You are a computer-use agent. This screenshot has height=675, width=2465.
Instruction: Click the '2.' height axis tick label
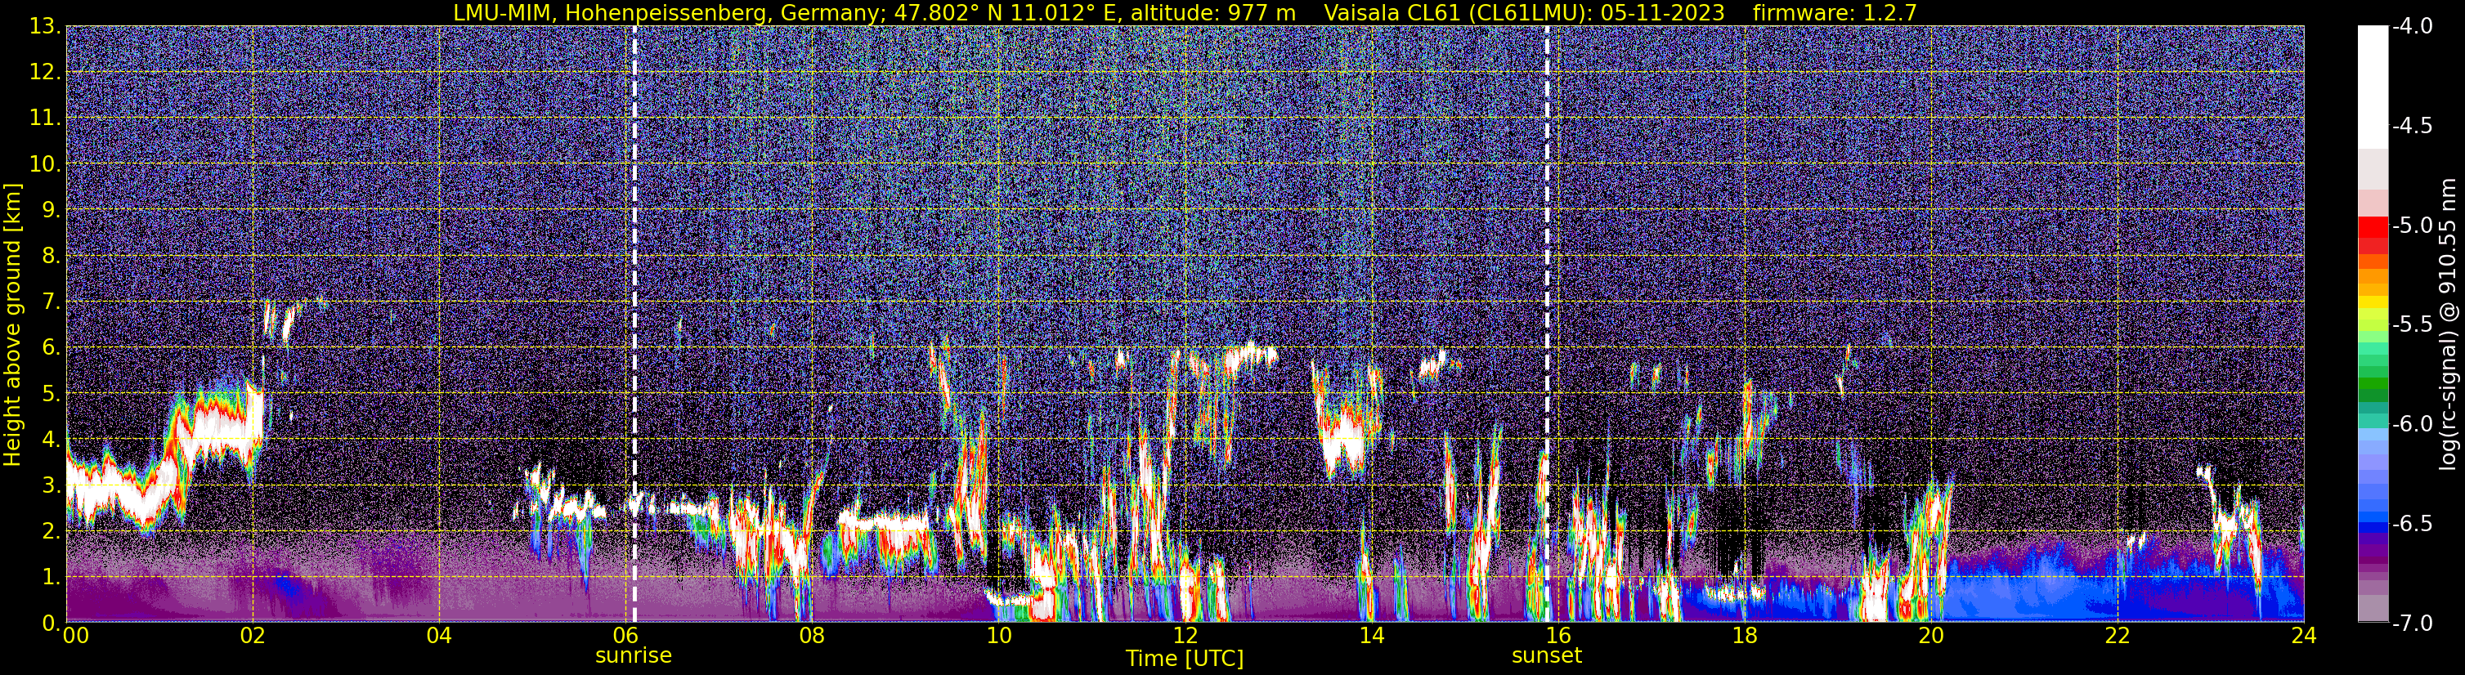pyautogui.click(x=52, y=530)
